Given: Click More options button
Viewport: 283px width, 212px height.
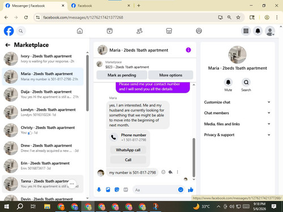Looking at the screenshot, I should tap(170, 75).
